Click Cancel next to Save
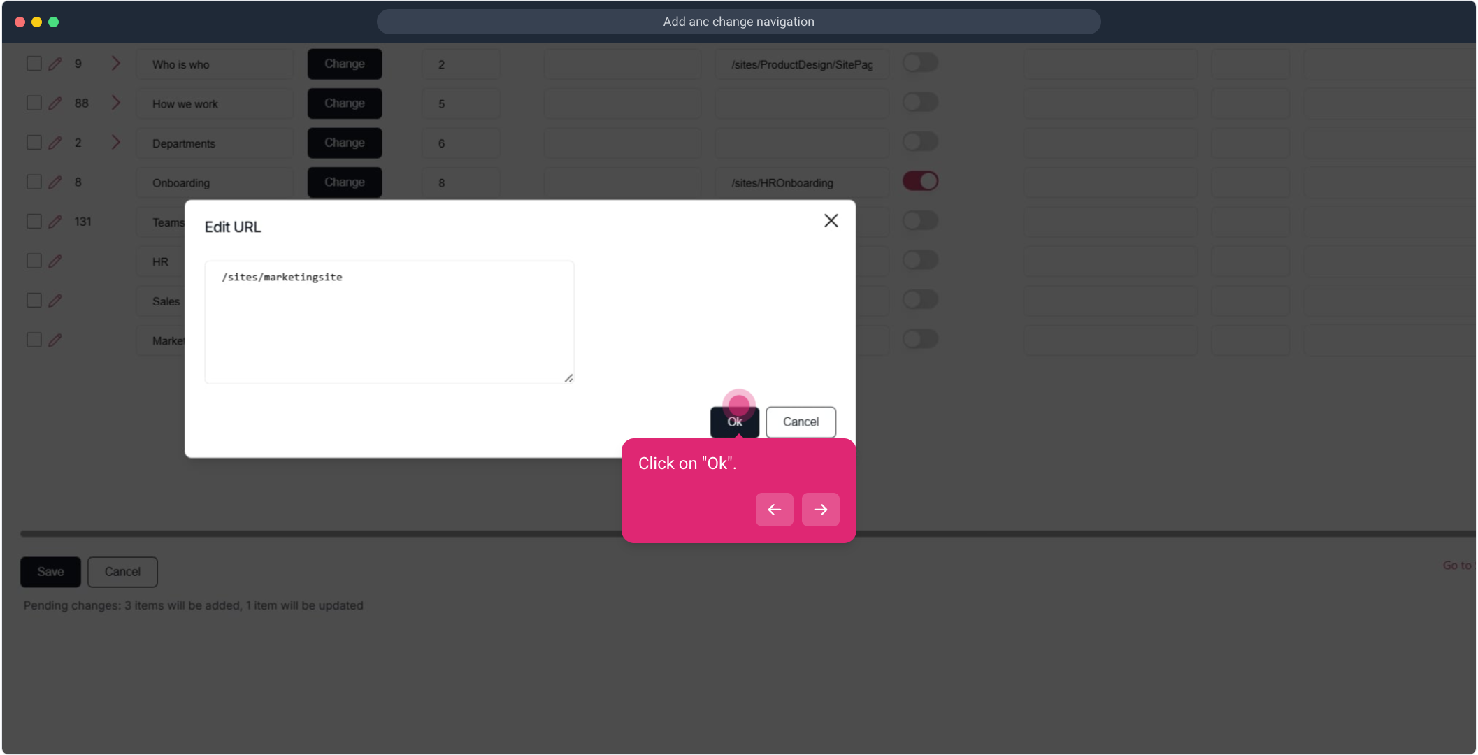Viewport: 1478px width, 755px height. 122,572
